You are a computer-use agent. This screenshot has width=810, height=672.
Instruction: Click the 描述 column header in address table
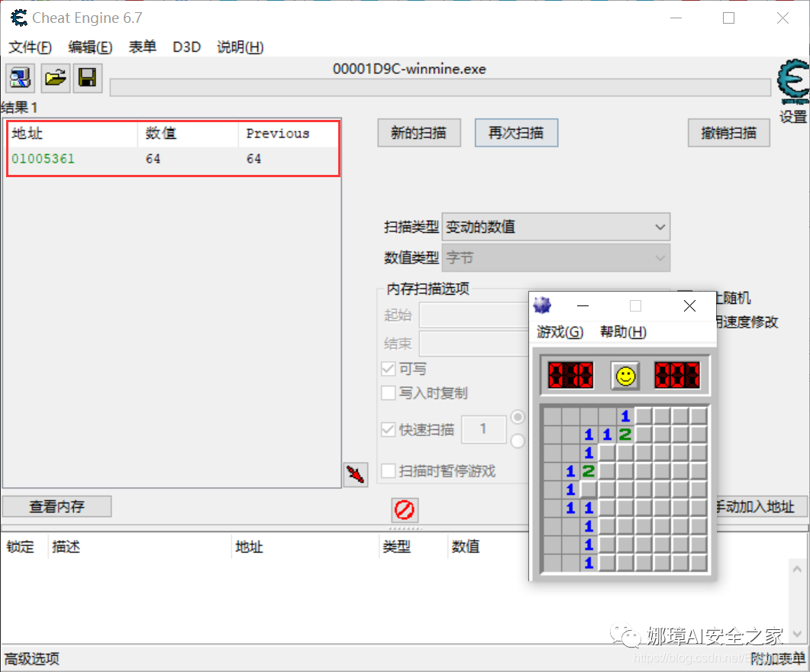tap(140, 547)
